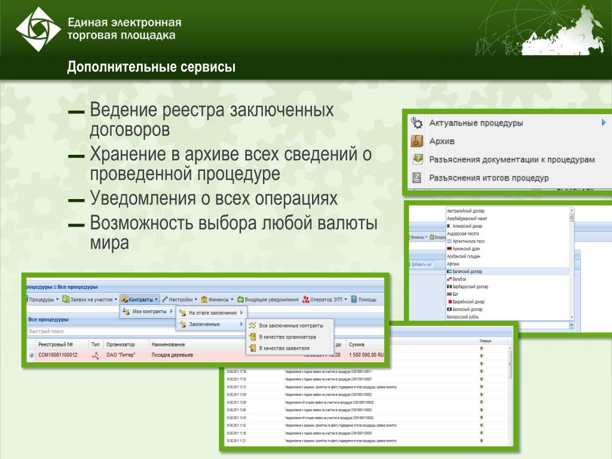Click the В качестве организатора icon

(x=252, y=336)
